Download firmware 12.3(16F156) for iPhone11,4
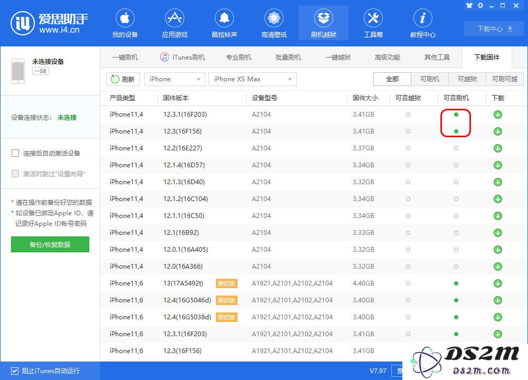The width and height of the screenshot is (528, 380). [x=498, y=131]
